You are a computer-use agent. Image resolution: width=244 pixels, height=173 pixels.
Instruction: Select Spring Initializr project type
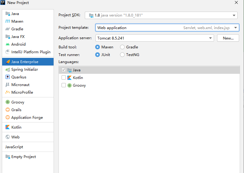tap(28, 70)
